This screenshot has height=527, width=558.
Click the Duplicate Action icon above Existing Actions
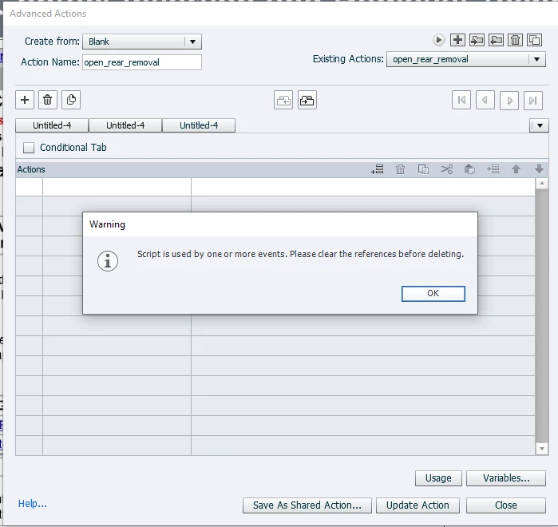pos(535,40)
